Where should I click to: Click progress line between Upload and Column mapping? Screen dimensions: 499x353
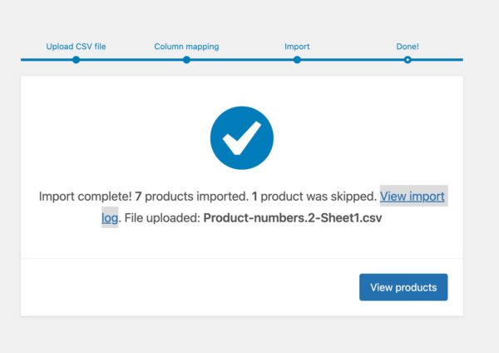click(x=131, y=60)
